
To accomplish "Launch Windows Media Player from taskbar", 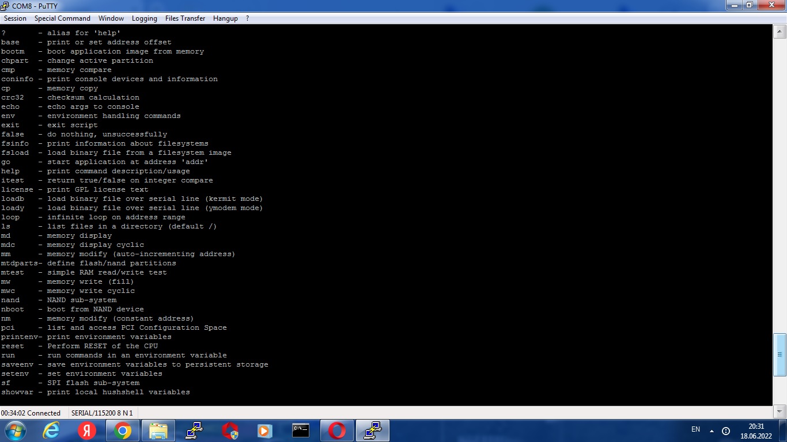I will tap(264, 430).
